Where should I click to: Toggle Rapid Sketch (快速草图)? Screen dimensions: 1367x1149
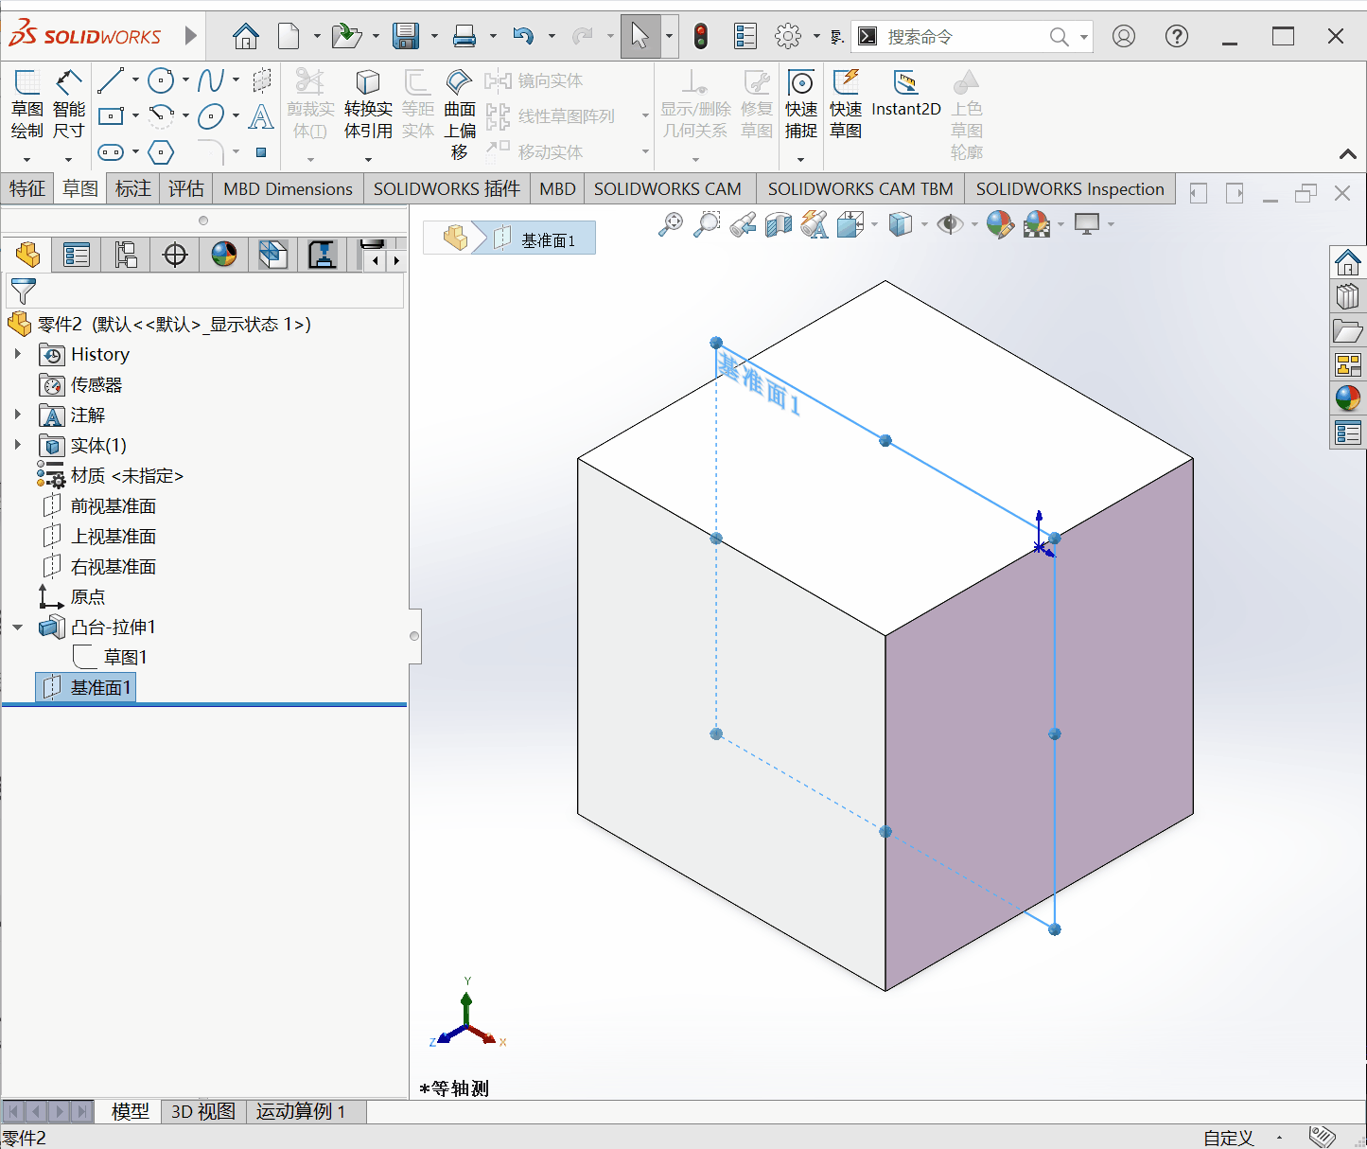click(846, 104)
